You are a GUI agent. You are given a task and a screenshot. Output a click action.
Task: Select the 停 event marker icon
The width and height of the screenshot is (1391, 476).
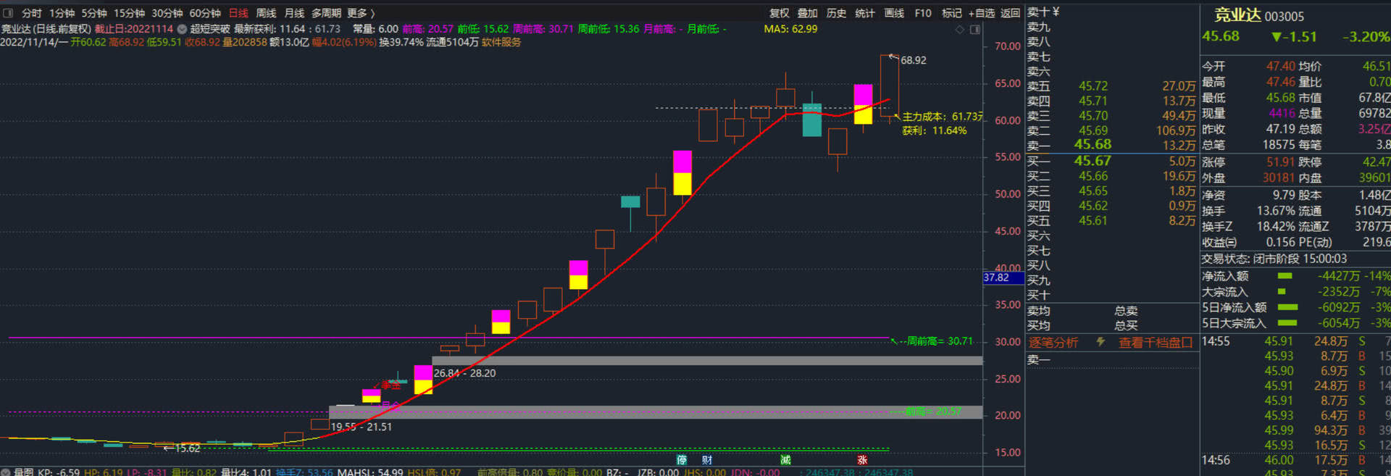[x=682, y=459]
